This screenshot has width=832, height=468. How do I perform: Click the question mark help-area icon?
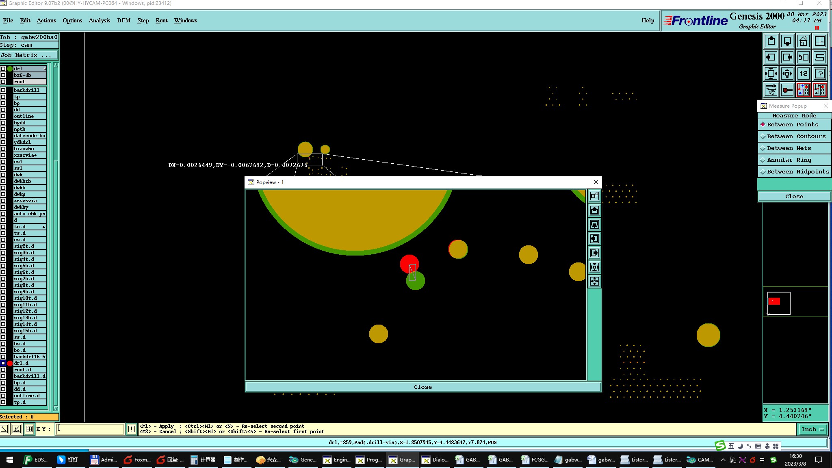(x=820, y=74)
